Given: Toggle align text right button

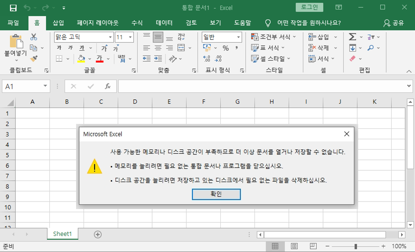Looking at the screenshot, I should [169, 48].
